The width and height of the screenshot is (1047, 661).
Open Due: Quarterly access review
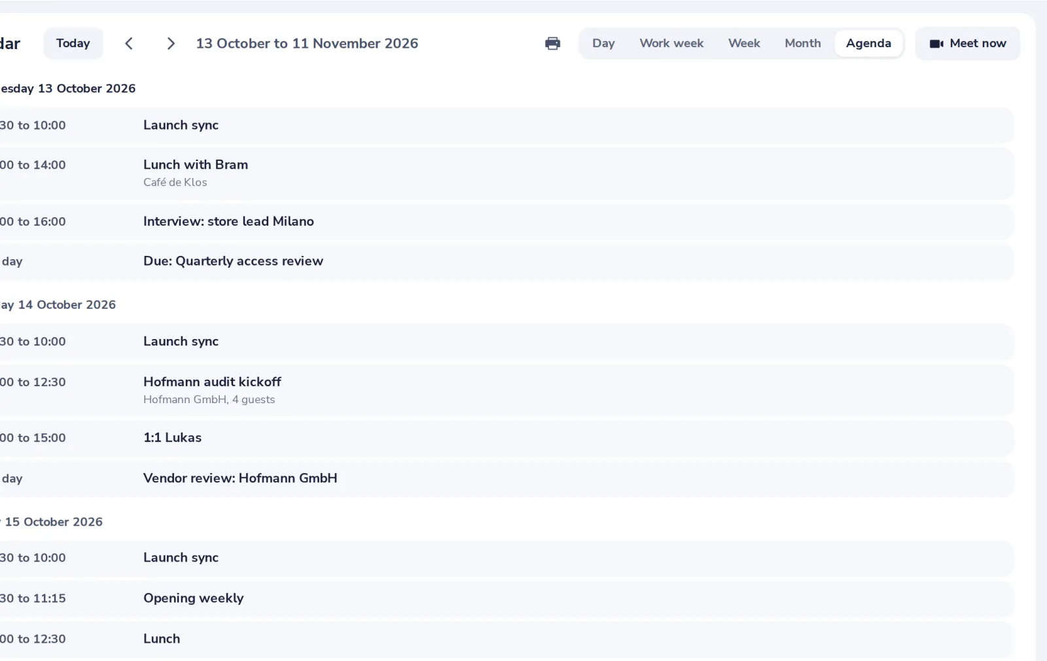coord(506,261)
